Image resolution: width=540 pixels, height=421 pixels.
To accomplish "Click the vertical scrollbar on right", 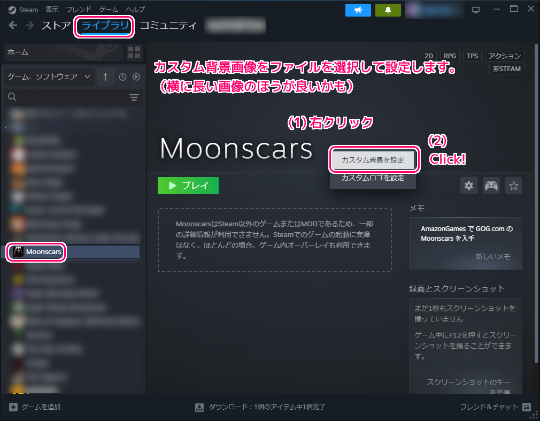I will pos(536,203).
